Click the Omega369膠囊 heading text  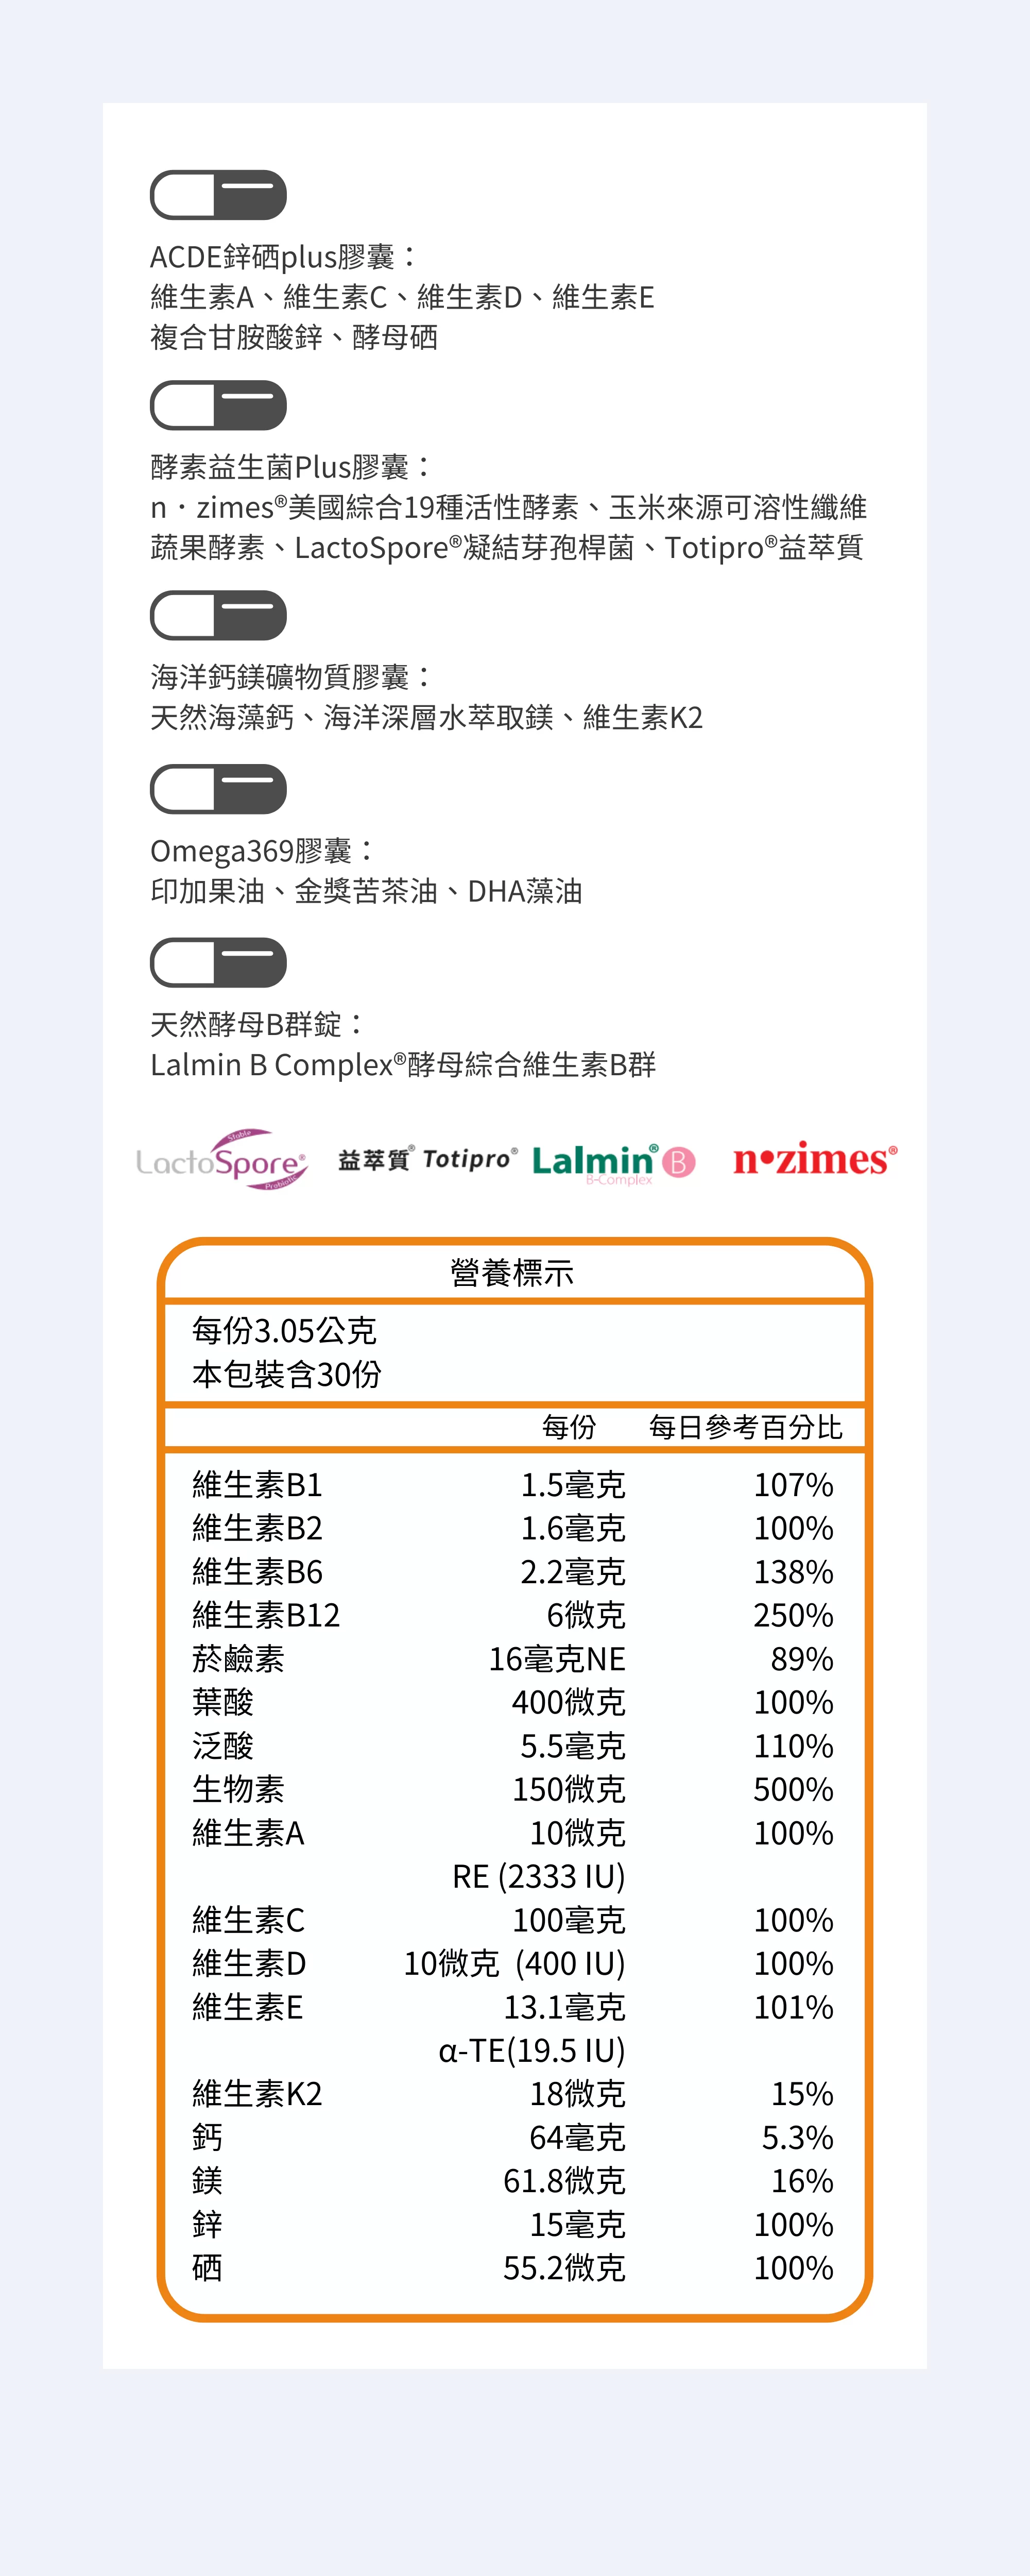click(262, 851)
